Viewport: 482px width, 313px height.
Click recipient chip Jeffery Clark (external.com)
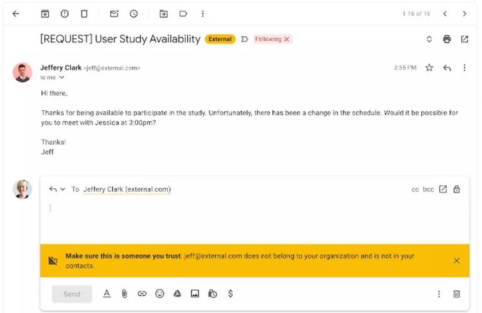tap(127, 190)
